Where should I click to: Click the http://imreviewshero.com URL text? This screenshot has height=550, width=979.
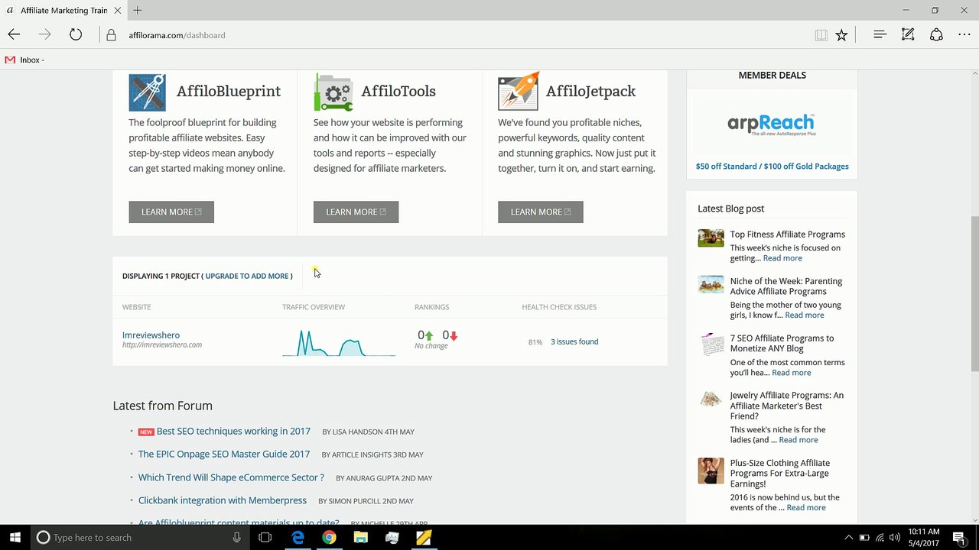coord(162,345)
